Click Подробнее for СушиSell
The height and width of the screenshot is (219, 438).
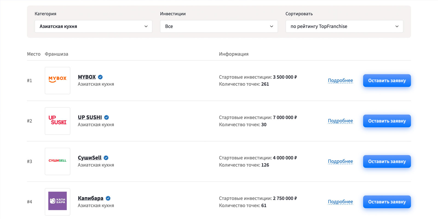[340, 161]
